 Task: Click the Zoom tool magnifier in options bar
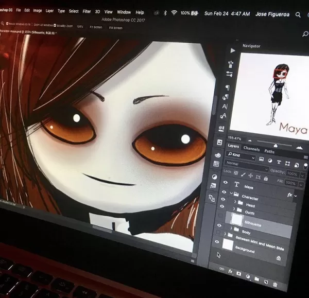pos(3,24)
